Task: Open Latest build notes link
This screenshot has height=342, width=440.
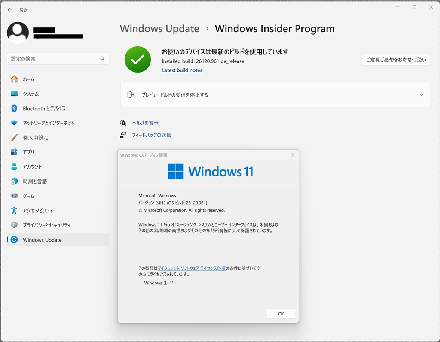Action: click(x=182, y=70)
